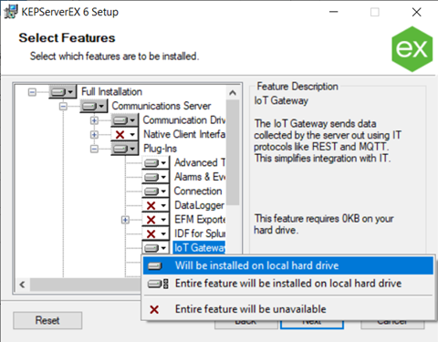
Task: Select the Communications Server label
Action: pyautogui.click(x=162, y=106)
